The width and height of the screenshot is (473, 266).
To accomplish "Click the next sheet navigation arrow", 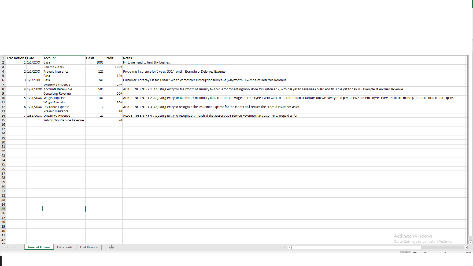I will point(14,247).
